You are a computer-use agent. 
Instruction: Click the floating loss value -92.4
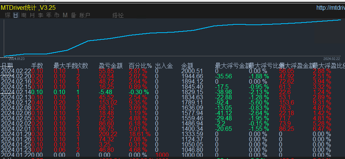coord(222,102)
